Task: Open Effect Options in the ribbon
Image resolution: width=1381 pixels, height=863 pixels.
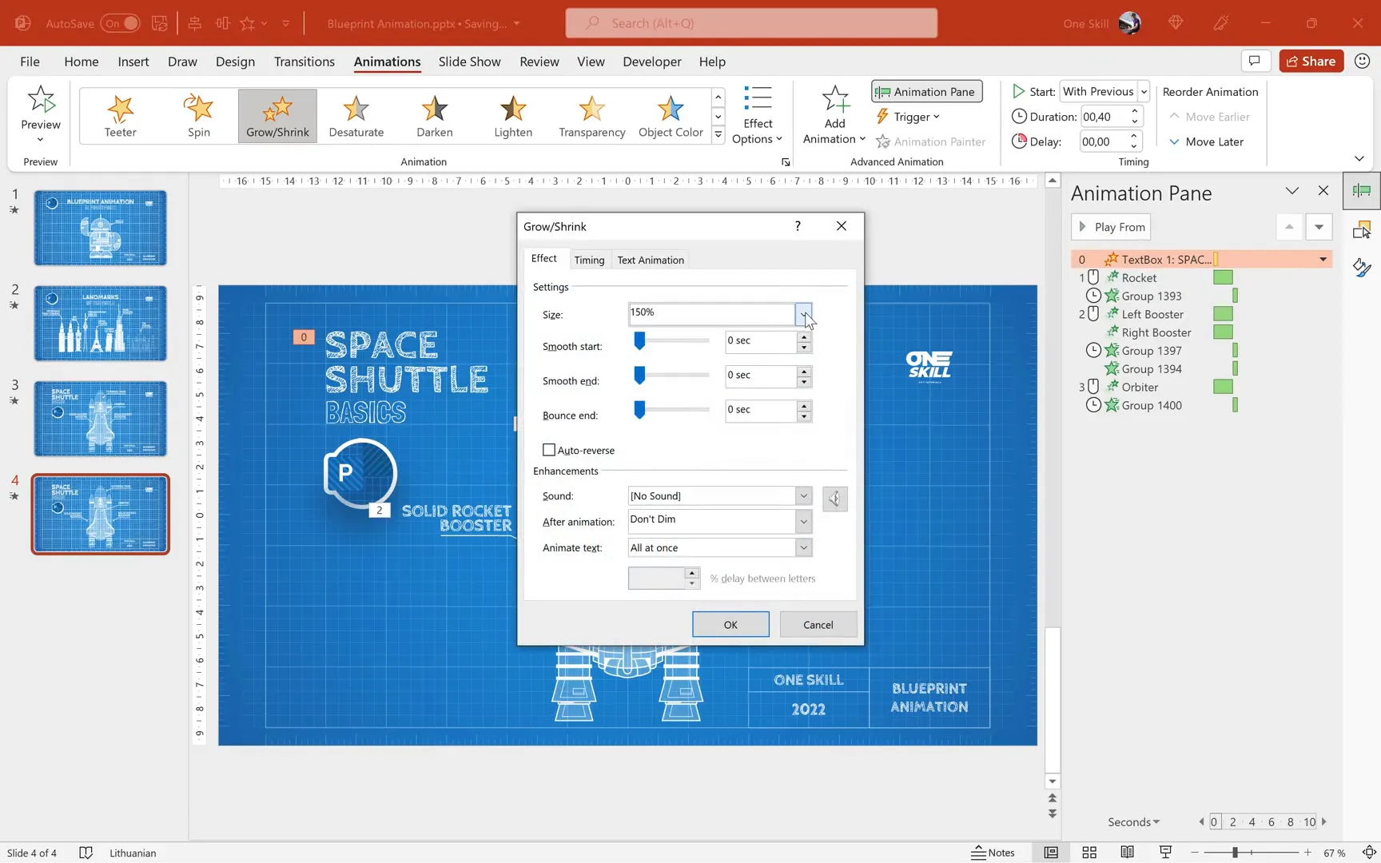Action: [x=757, y=116]
